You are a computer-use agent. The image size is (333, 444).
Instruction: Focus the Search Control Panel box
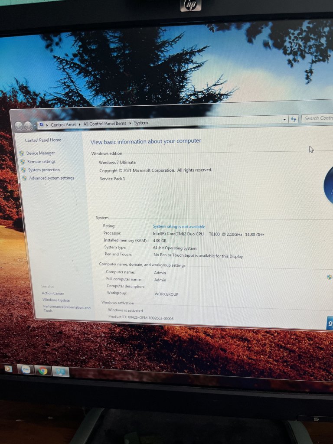(317, 118)
